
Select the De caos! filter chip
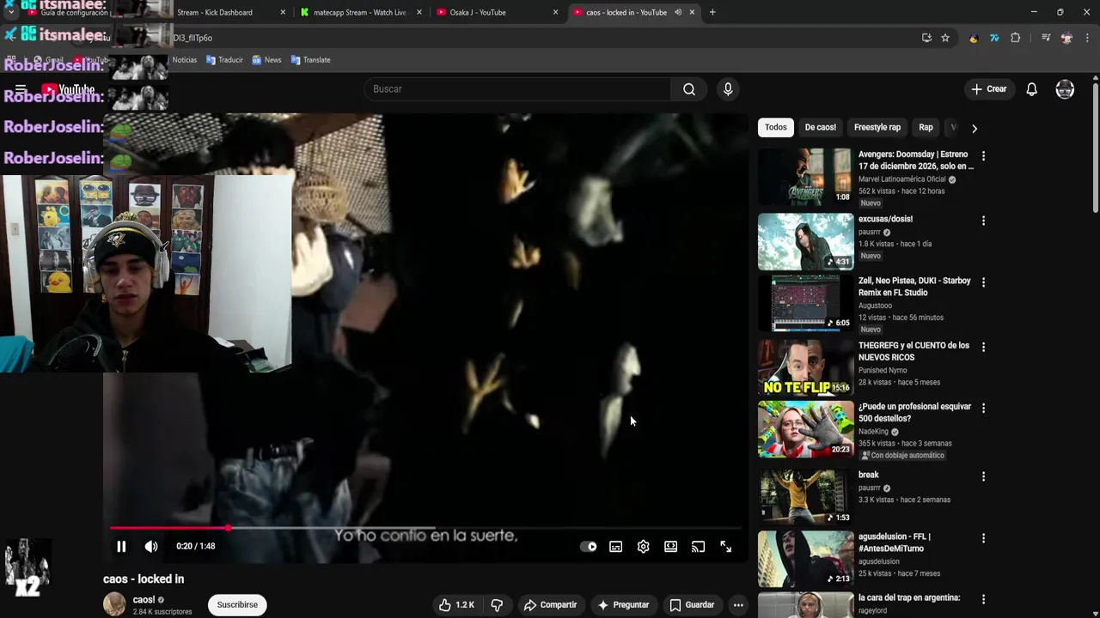click(821, 127)
